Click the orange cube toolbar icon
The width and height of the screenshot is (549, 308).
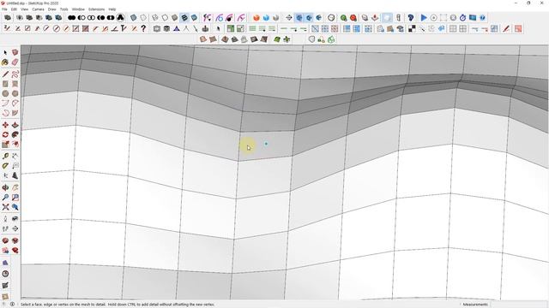click(256, 17)
